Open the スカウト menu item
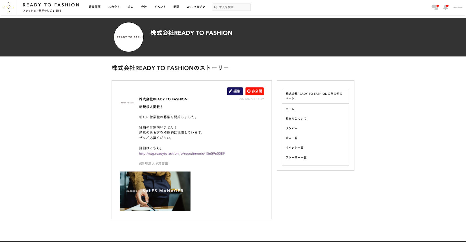This screenshot has width=466, height=242. pyautogui.click(x=114, y=7)
